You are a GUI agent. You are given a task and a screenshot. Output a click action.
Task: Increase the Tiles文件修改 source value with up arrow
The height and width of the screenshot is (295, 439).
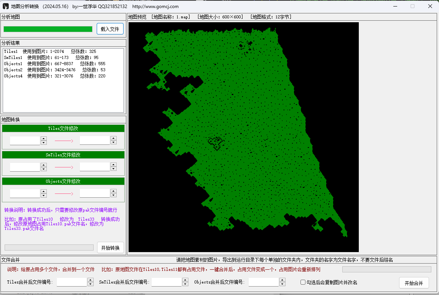point(44,138)
